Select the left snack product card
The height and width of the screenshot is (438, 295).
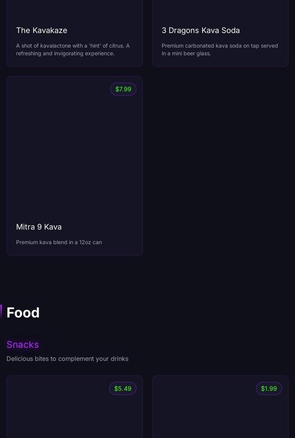click(75, 407)
